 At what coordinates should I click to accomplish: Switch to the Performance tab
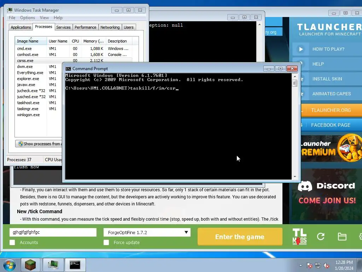[86, 27]
